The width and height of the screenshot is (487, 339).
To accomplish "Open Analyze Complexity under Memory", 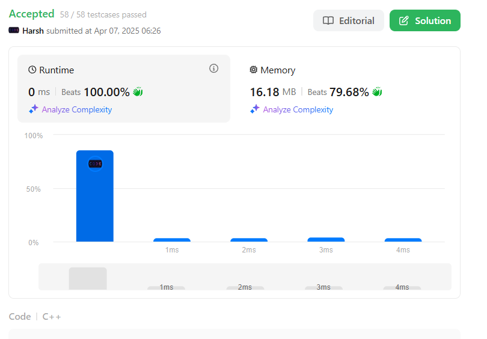I will pos(298,109).
